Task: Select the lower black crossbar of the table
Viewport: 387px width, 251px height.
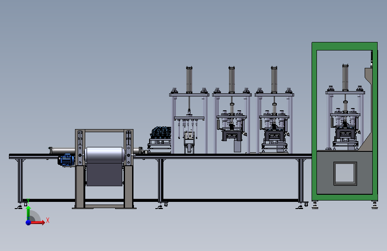Action: [161, 201]
